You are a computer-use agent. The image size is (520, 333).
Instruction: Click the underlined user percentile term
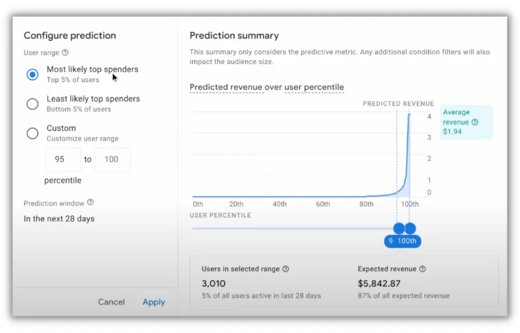point(314,87)
